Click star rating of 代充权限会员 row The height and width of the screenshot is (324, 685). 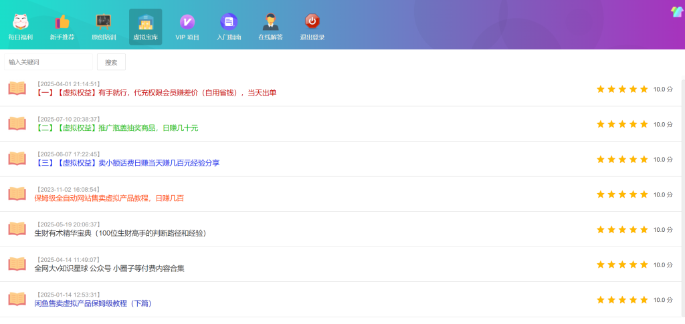(x=622, y=89)
